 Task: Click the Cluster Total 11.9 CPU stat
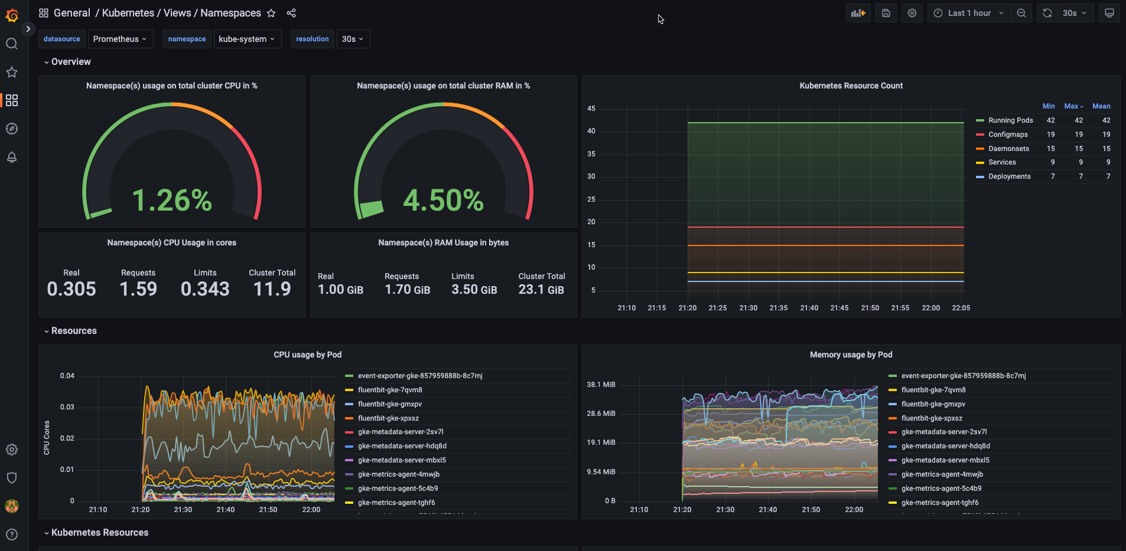pos(272,283)
